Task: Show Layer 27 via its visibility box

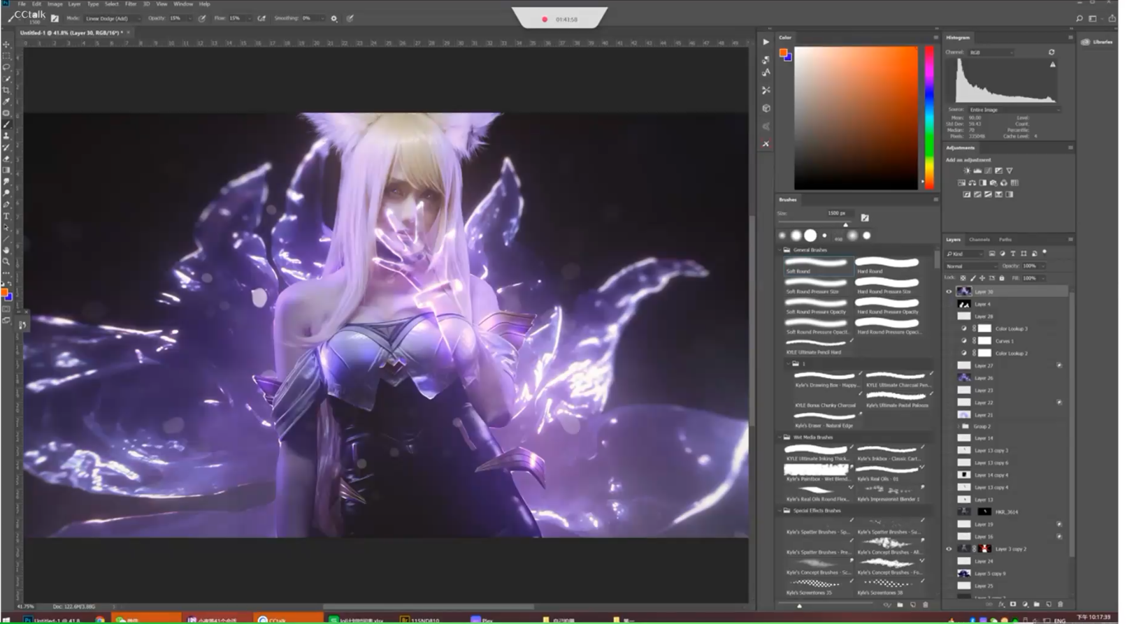Action: pyautogui.click(x=949, y=365)
